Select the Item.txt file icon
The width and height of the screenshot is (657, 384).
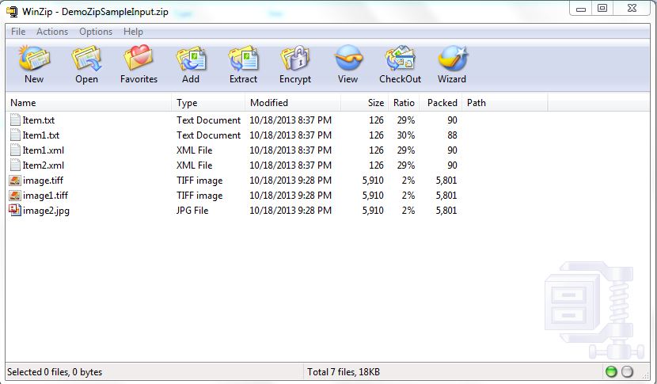coord(15,120)
